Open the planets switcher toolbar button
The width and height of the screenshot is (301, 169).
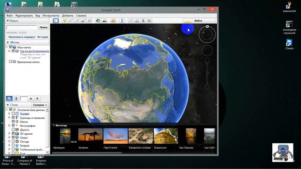tap(113, 21)
